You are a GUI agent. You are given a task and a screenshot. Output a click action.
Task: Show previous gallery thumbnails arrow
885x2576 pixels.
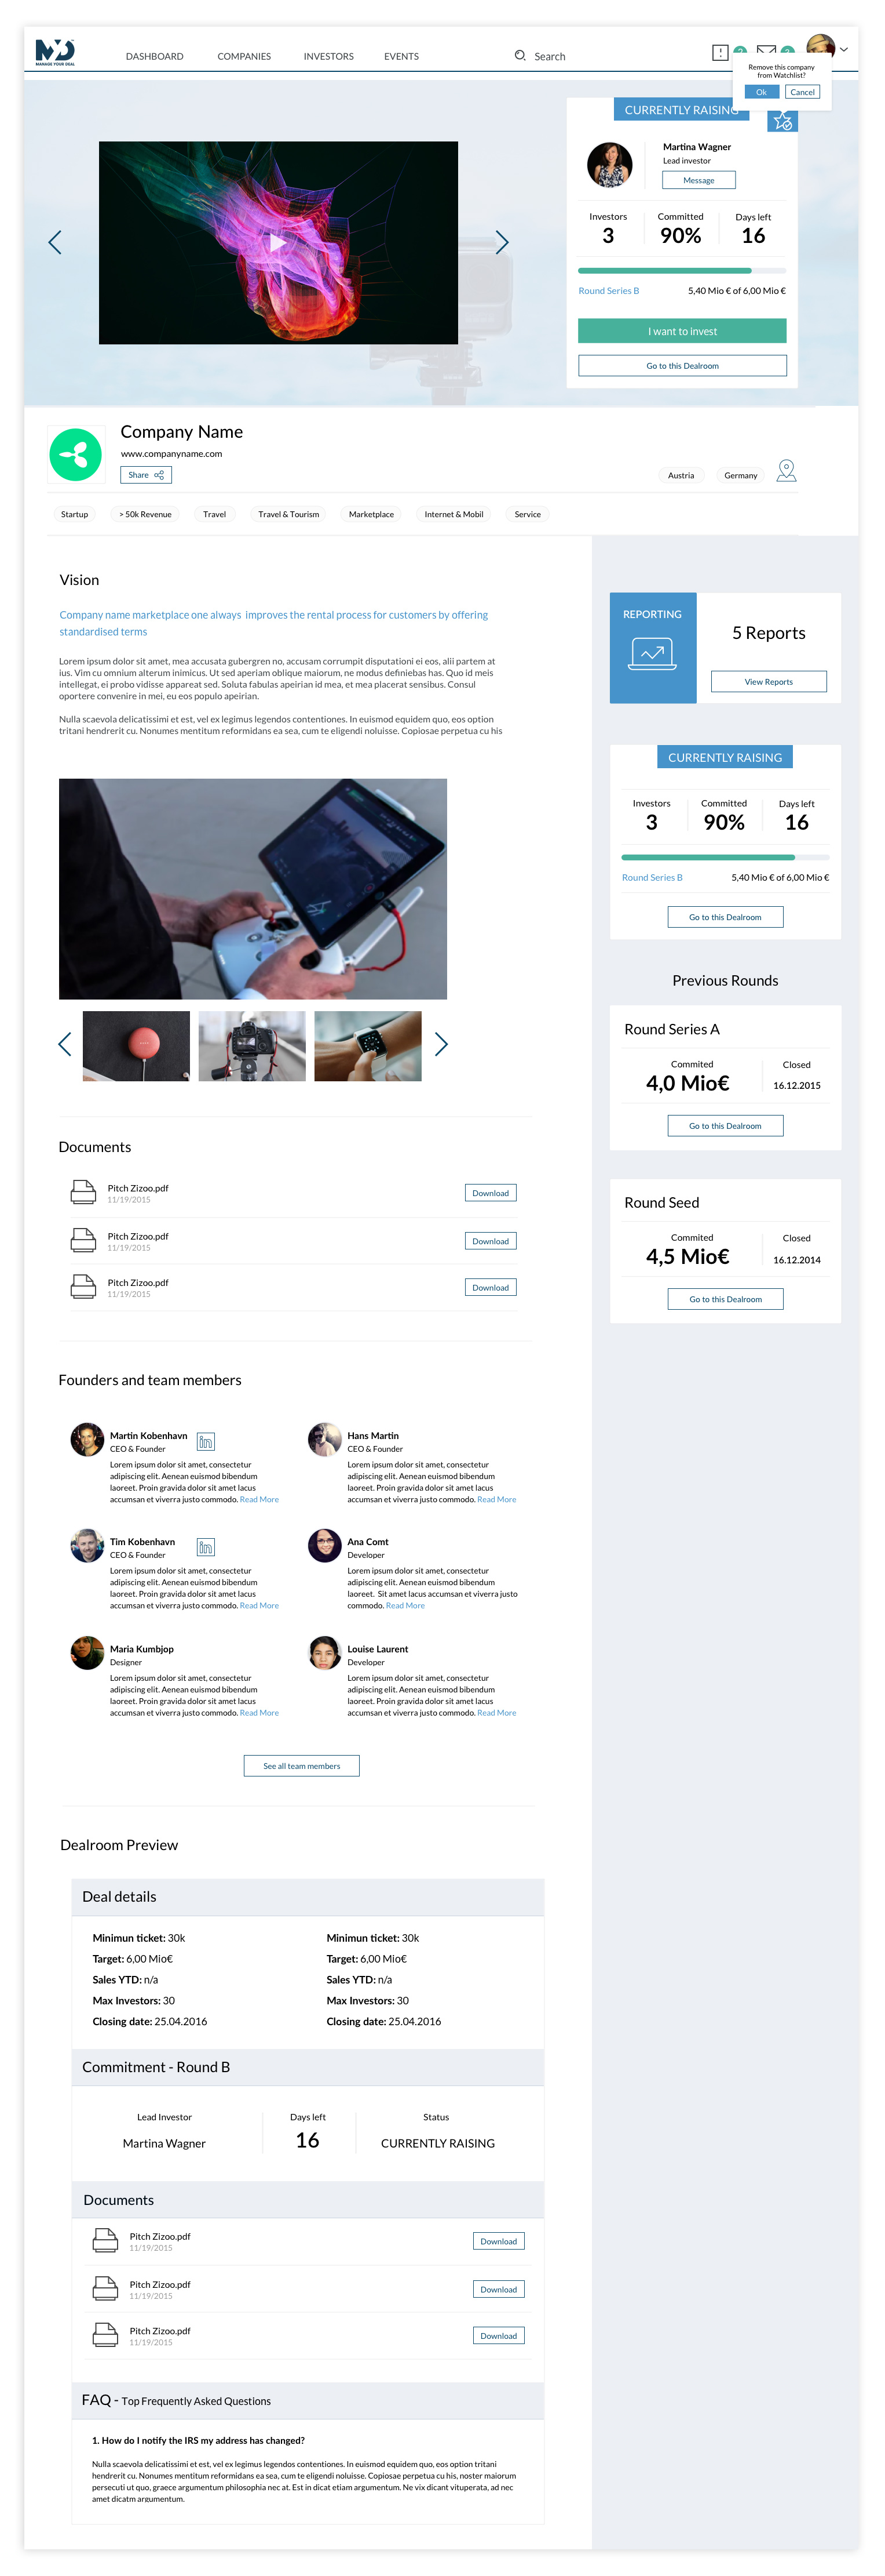point(65,1044)
